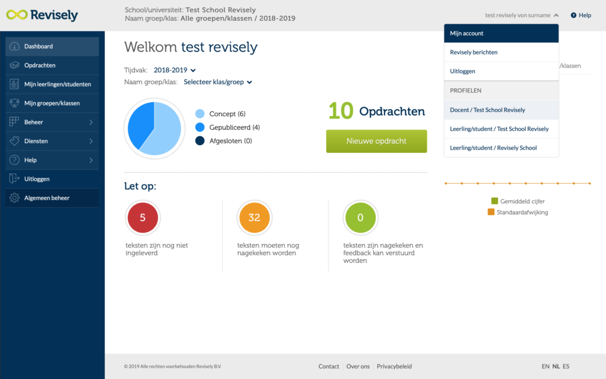Create a new assignment with Nieuwe opdracht

(376, 141)
